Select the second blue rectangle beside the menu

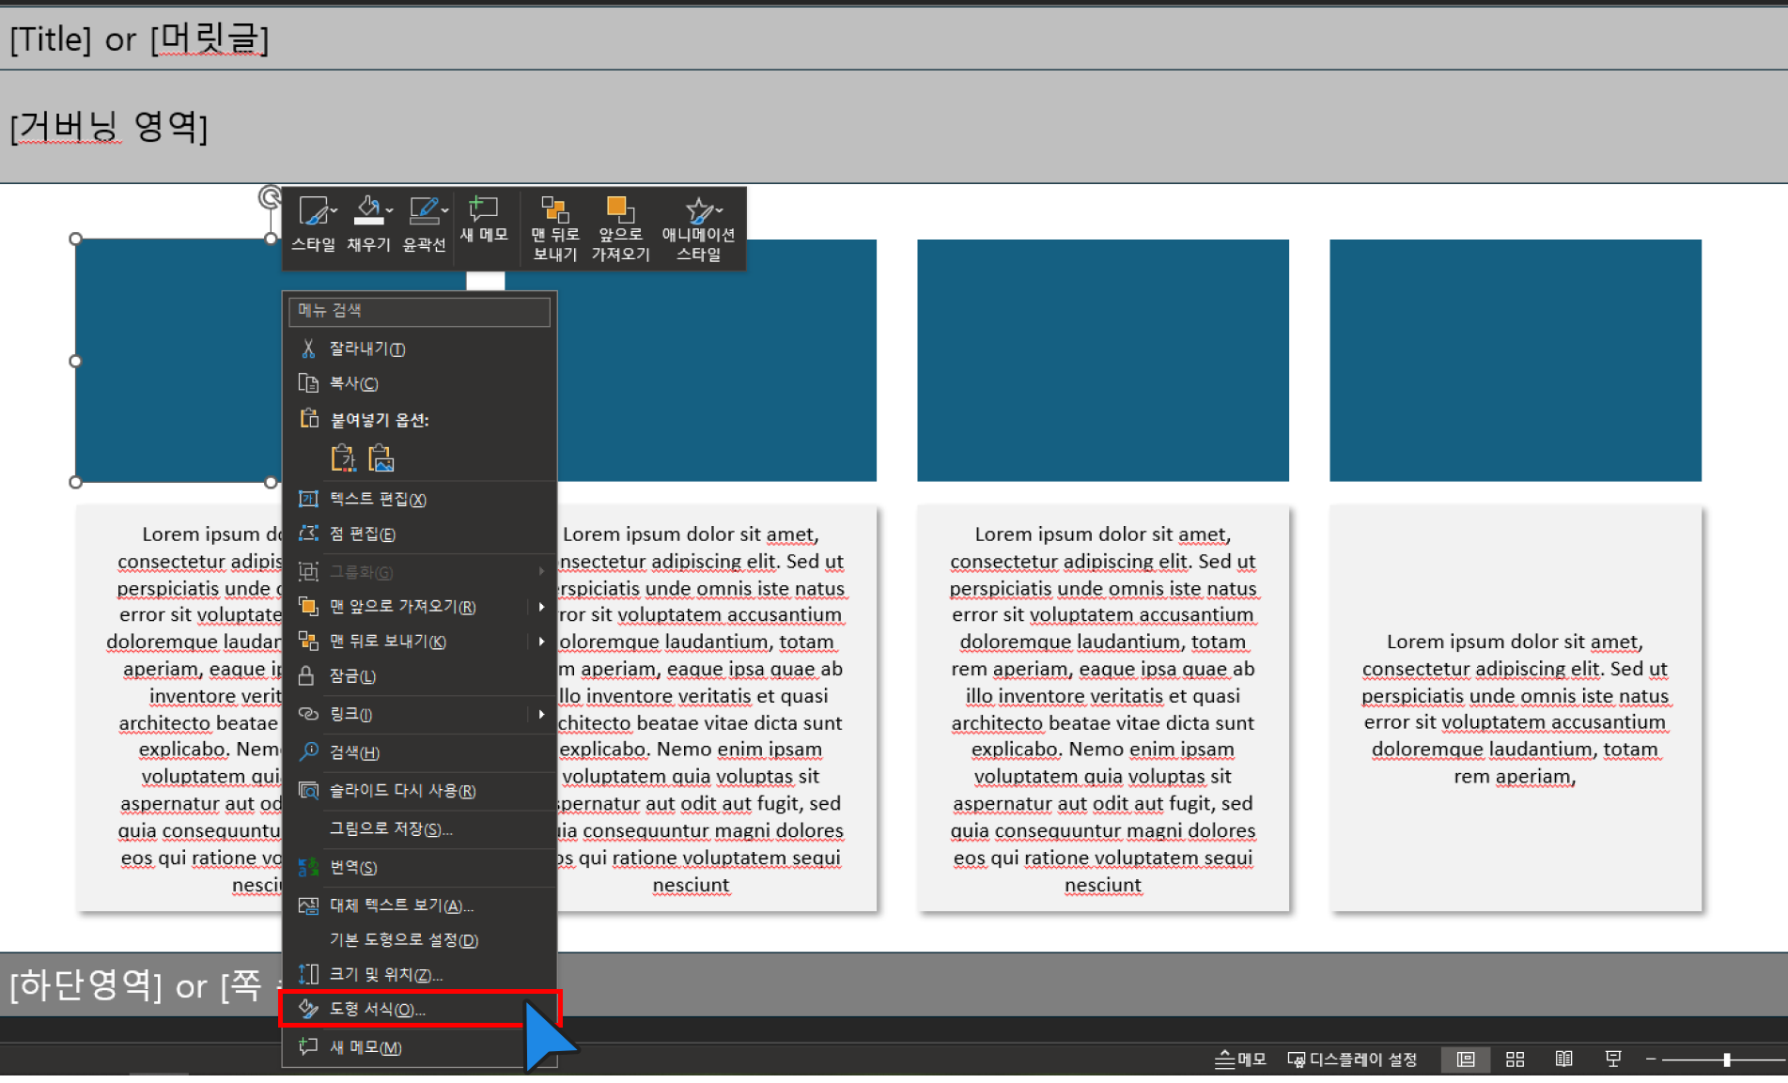pyautogui.click(x=717, y=376)
